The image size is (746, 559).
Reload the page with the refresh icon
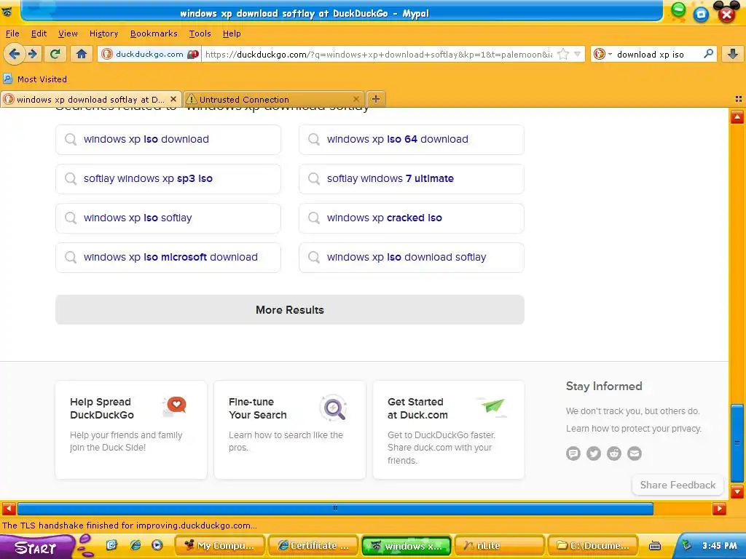coord(55,54)
